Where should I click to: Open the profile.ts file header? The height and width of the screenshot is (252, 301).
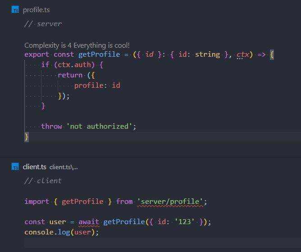coord(36,10)
